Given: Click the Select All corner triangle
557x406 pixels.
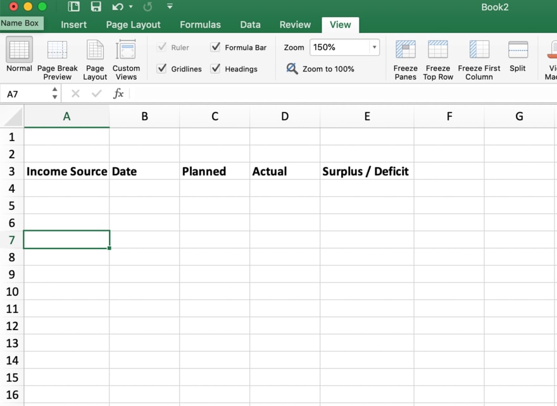Looking at the screenshot, I should pos(13,117).
